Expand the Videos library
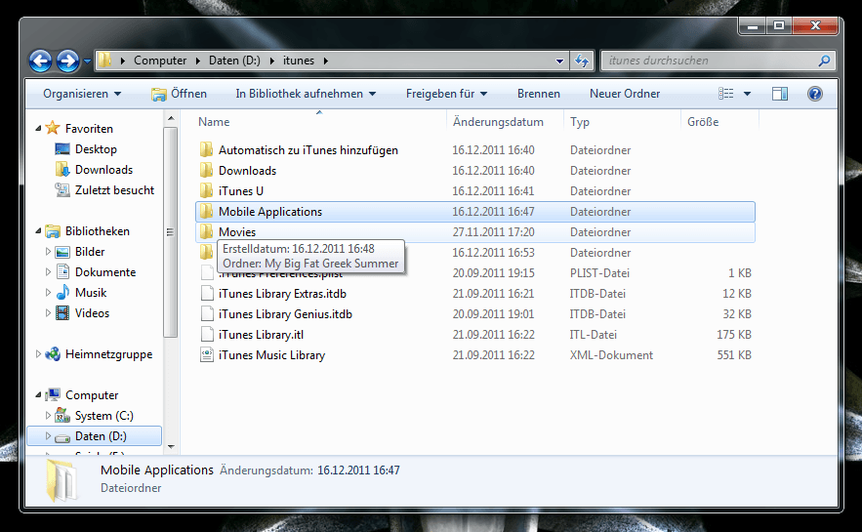Image resolution: width=862 pixels, height=532 pixels. 48,313
